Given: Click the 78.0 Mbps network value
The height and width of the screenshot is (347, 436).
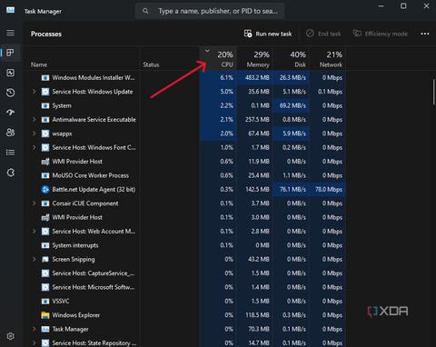Looking at the screenshot, I should click(x=329, y=190).
